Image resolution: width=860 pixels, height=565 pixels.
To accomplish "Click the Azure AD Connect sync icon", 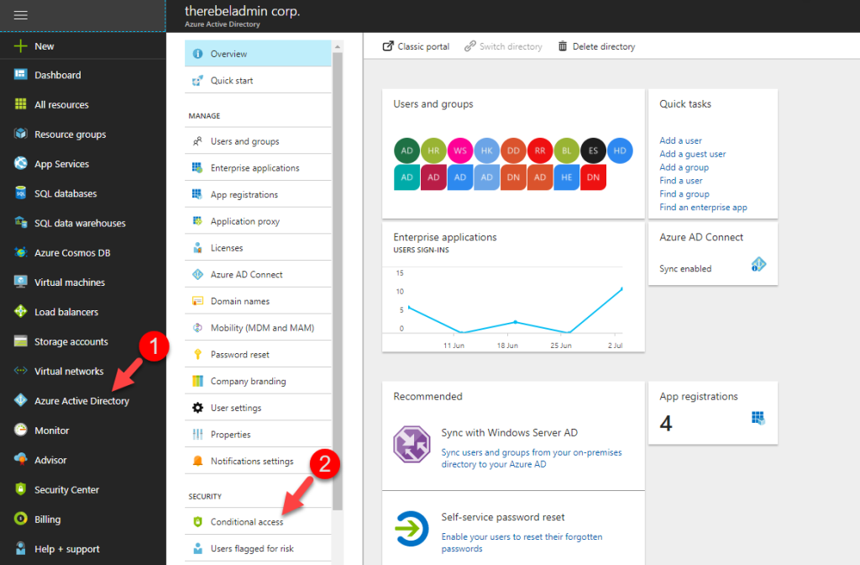I will point(758,264).
